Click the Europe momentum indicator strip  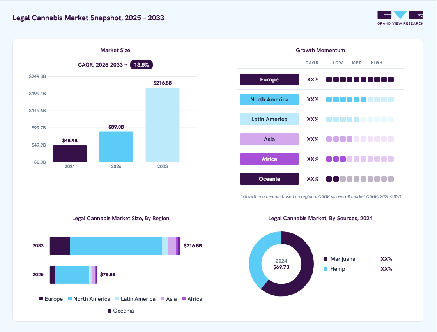360,79
